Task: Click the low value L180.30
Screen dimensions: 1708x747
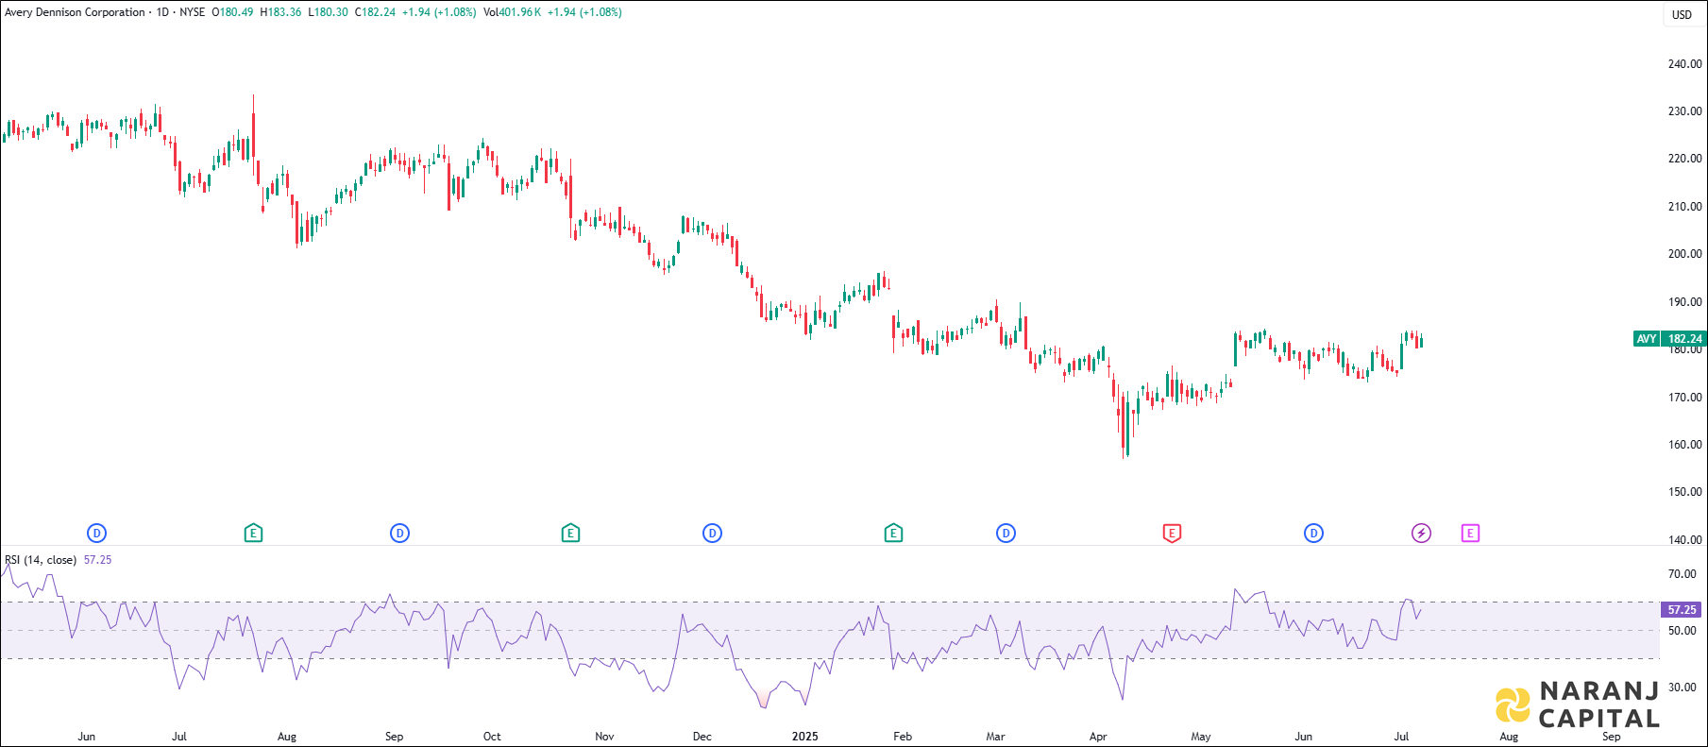Action: click(x=328, y=12)
